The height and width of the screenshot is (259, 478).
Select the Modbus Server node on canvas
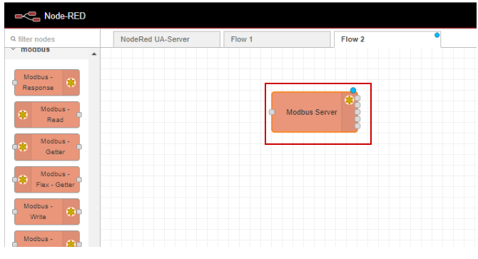pyautogui.click(x=315, y=112)
